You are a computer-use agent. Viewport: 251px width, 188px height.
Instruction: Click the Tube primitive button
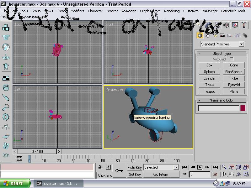pyautogui.click(x=234, y=78)
